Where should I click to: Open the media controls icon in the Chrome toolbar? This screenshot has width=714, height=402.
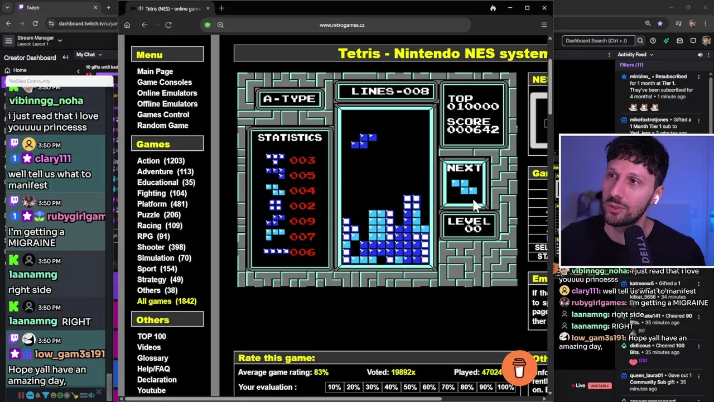point(679,23)
